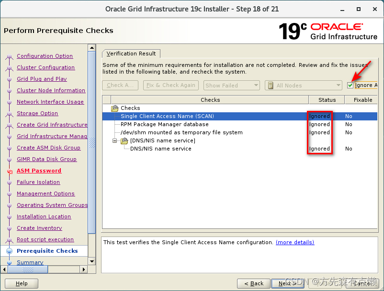384x291 pixels.
Task: Maximize the installer window
Action: pos(359,9)
